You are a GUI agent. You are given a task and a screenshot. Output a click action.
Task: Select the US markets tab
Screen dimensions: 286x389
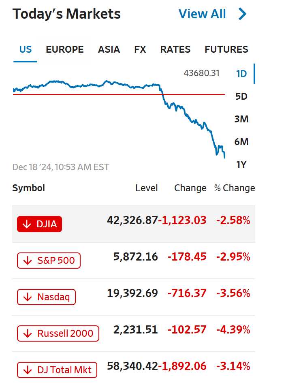coord(25,49)
